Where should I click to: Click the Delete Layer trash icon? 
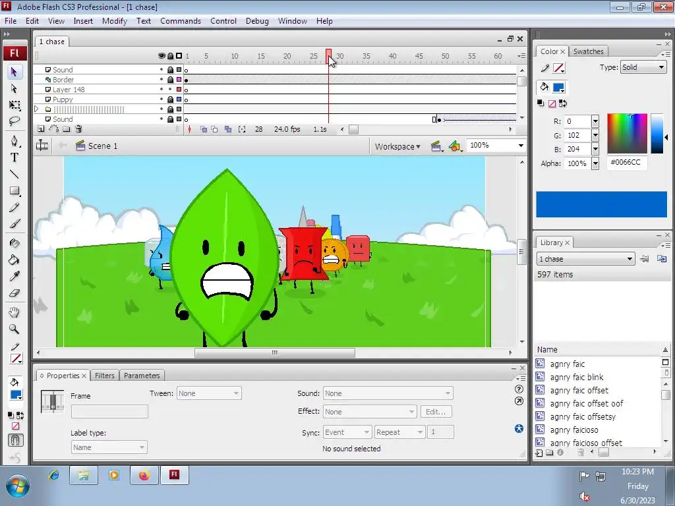coord(79,128)
